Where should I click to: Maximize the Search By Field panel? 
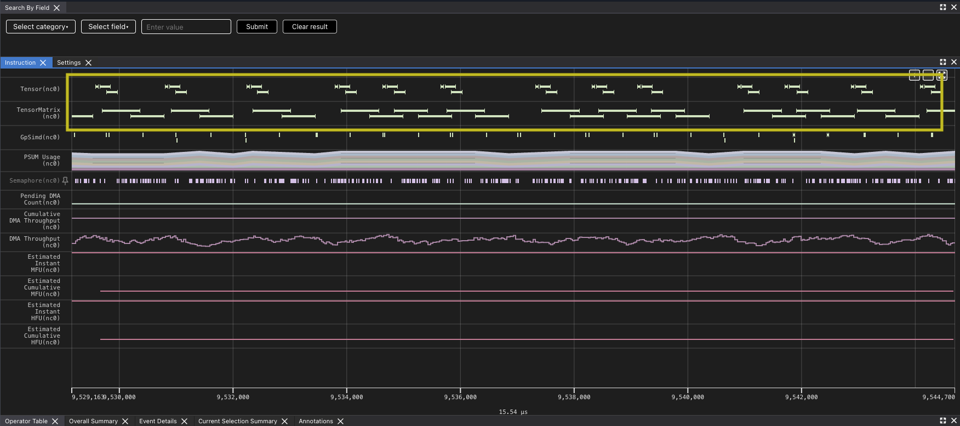click(x=942, y=7)
